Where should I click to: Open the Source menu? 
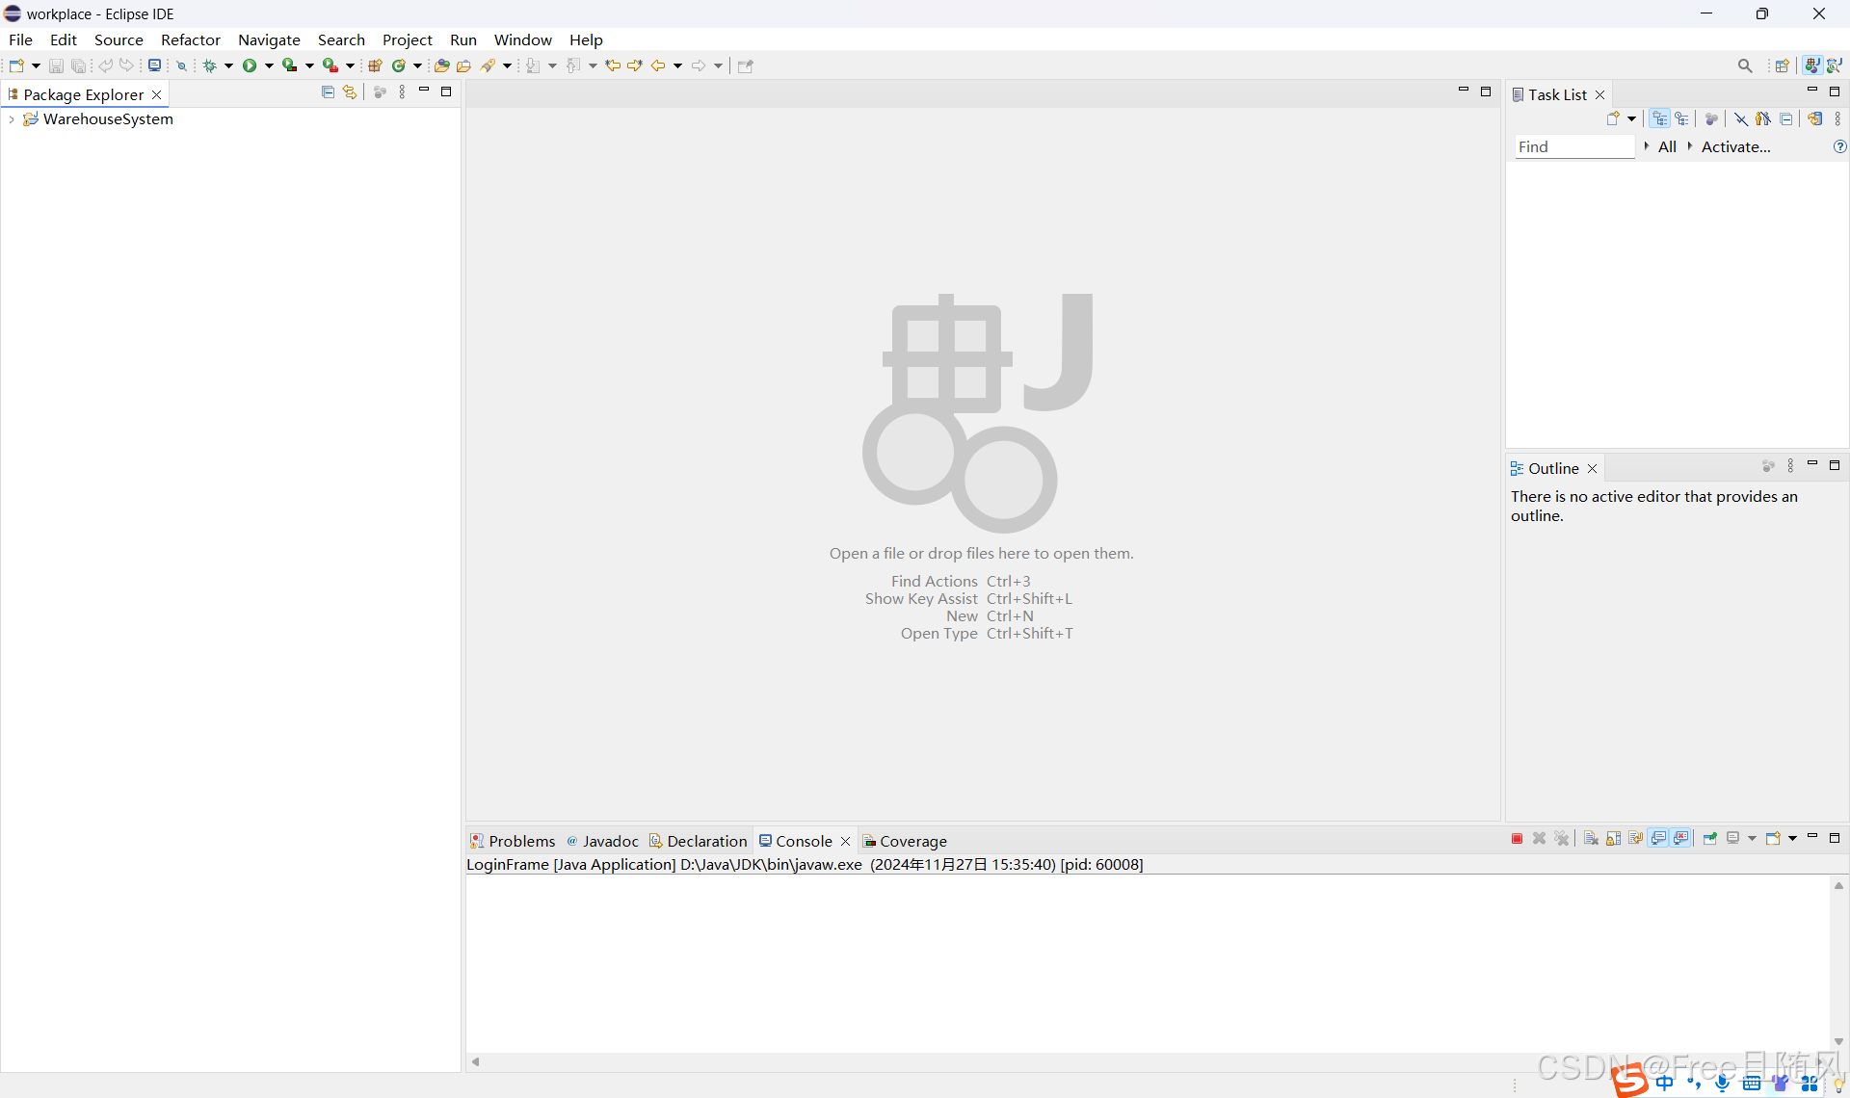119,39
